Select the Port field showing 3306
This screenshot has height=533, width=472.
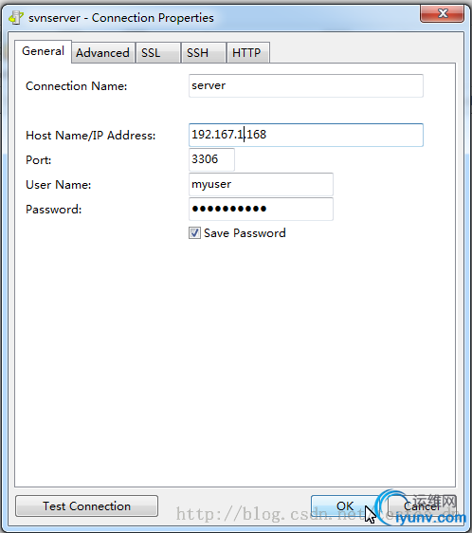[x=211, y=159]
